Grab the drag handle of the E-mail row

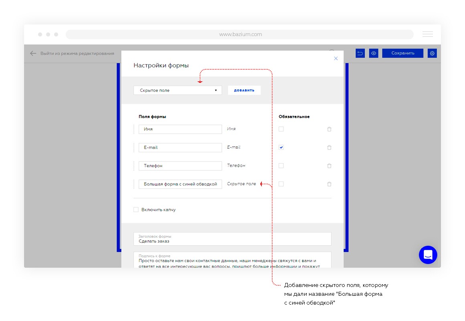pos(134,147)
